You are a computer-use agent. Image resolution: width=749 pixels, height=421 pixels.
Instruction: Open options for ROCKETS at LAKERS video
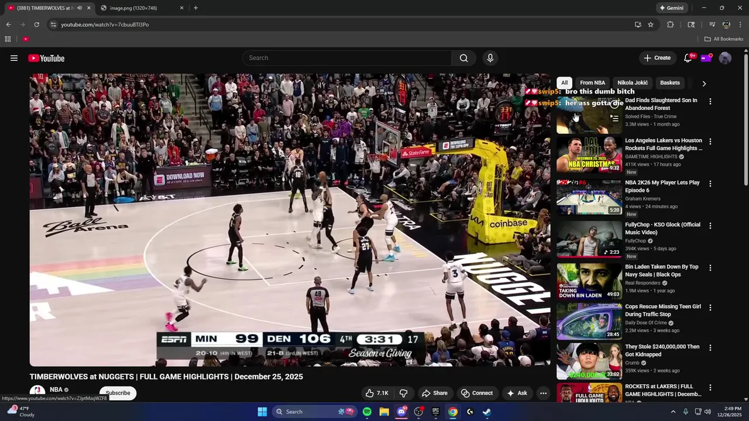(x=710, y=388)
